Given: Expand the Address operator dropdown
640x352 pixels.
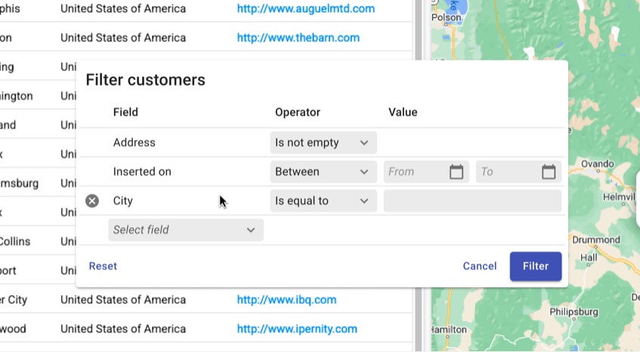Looking at the screenshot, I should 323,143.
